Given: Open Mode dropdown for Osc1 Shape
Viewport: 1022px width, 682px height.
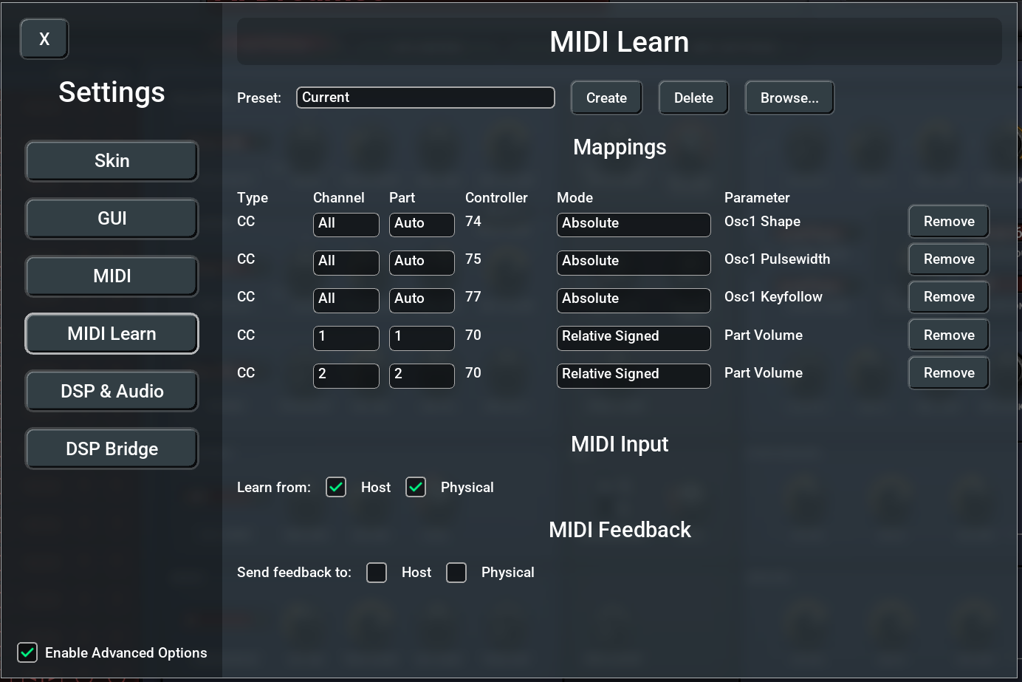Looking at the screenshot, I should 633,224.
